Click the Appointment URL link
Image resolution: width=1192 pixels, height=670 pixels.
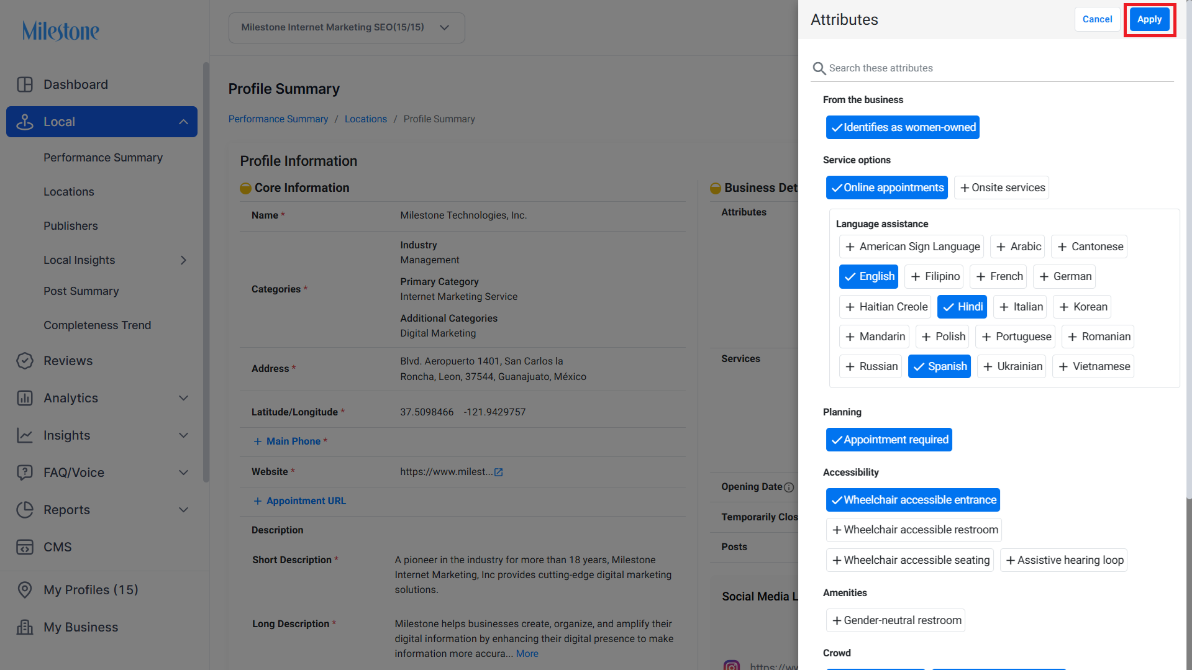point(306,501)
